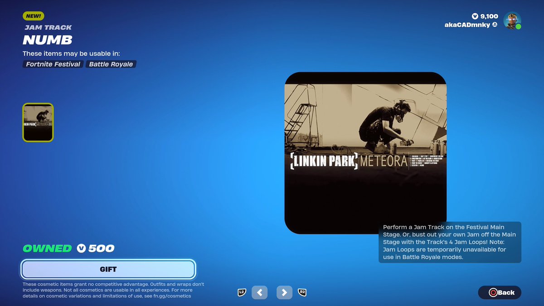The height and width of the screenshot is (306, 544).
Task: Click the platform icon next to username
Action: click(495, 25)
